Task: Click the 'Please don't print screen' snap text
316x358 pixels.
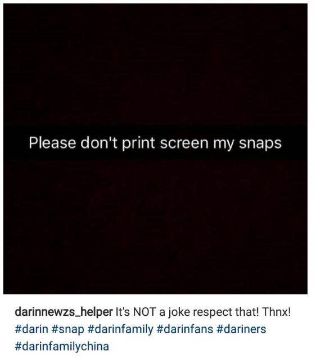Action: 155,144
